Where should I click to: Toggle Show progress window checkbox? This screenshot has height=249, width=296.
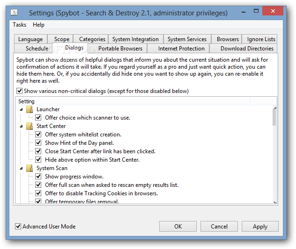click(38, 176)
